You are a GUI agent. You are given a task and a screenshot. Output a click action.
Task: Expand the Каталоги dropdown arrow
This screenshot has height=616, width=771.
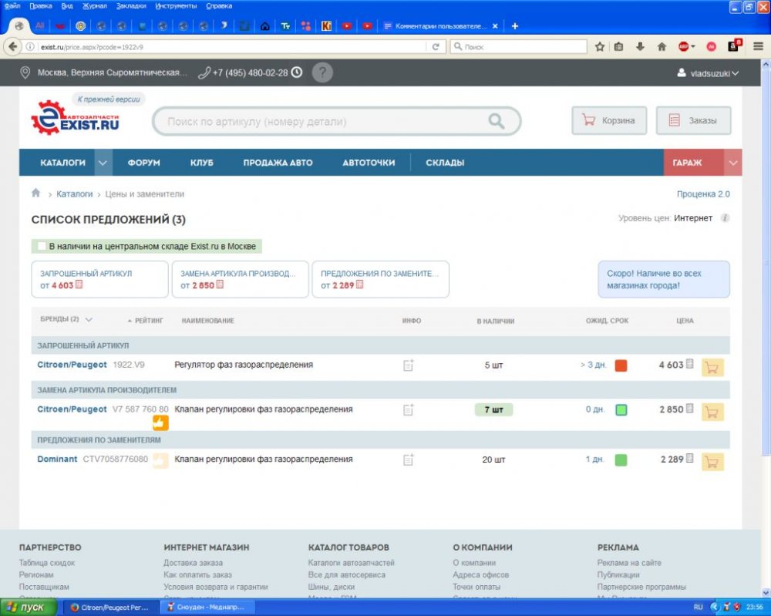point(103,163)
